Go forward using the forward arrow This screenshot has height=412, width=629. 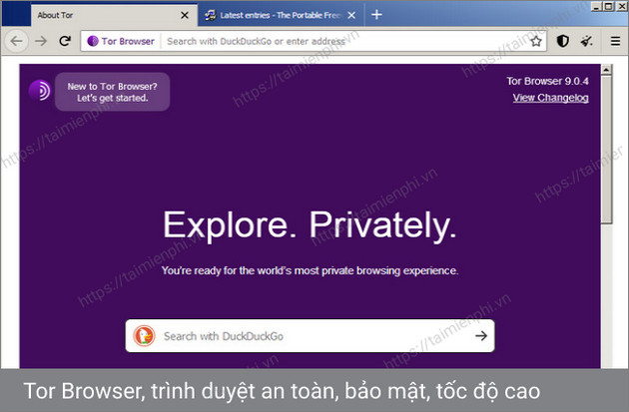41,41
